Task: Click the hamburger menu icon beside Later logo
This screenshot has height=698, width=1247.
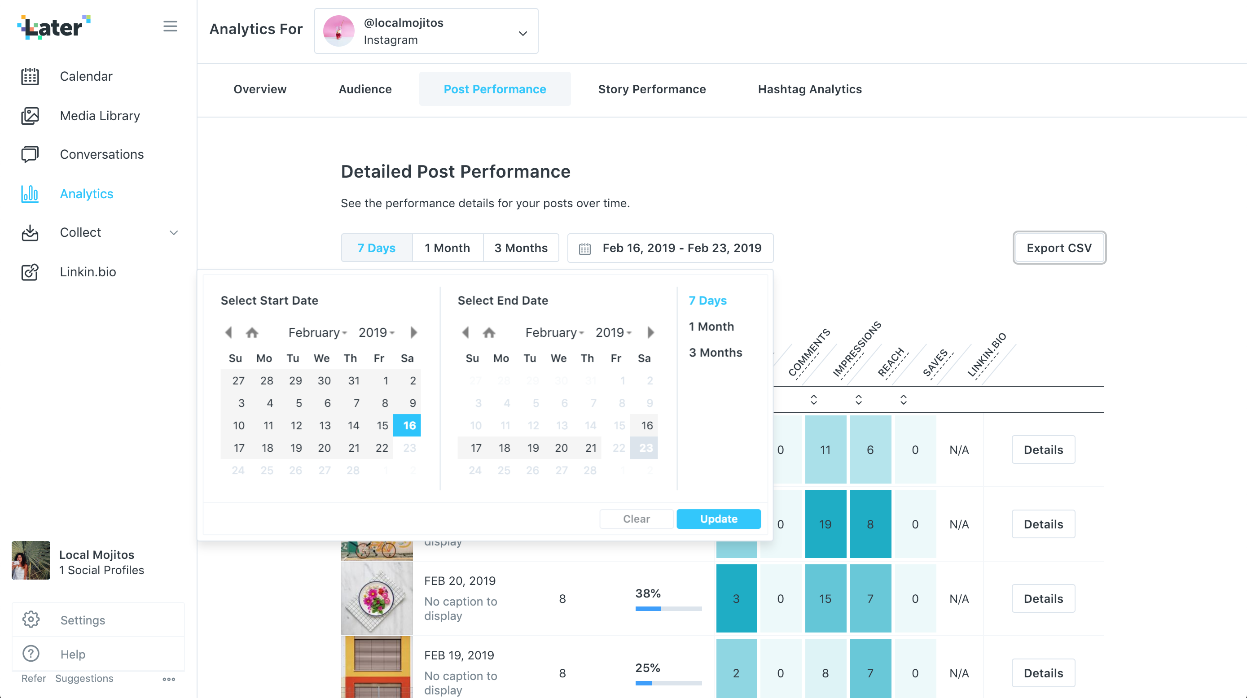Action: [170, 26]
